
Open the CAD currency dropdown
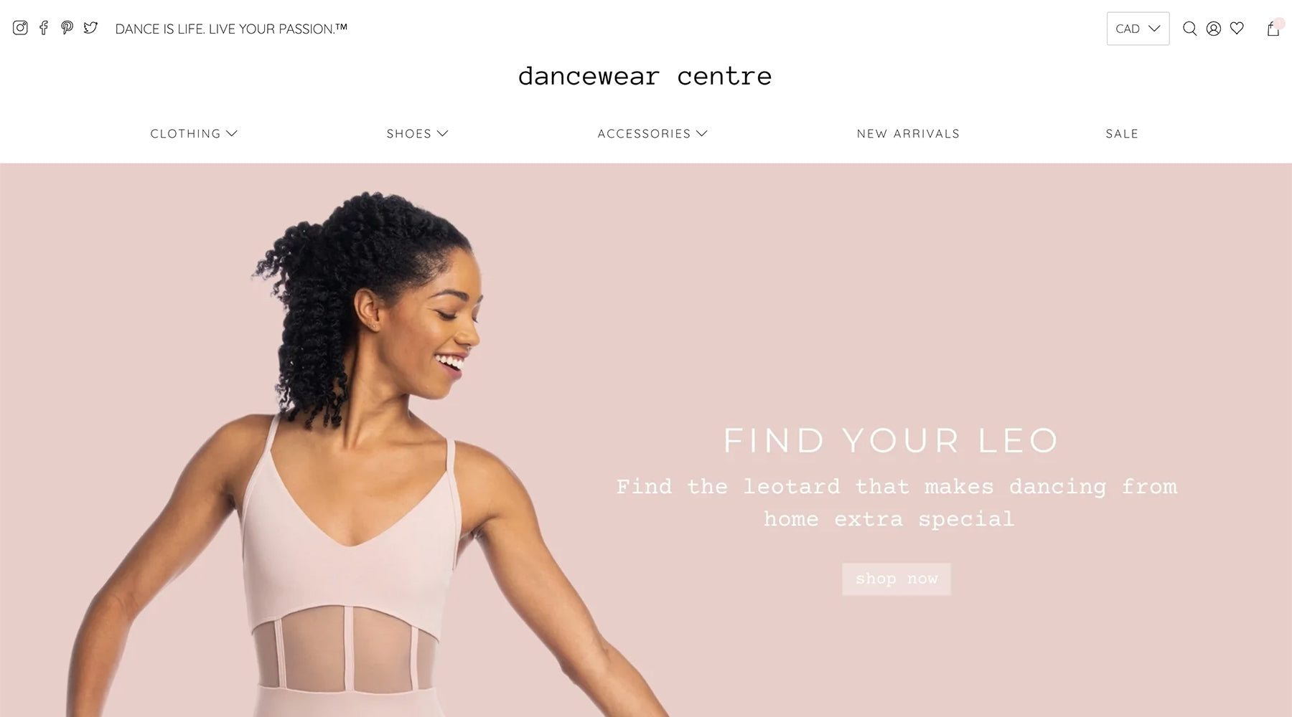(1138, 29)
